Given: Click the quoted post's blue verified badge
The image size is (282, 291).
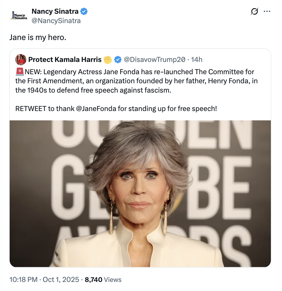Looking at the screenshot, I should [x=118, y=60].
